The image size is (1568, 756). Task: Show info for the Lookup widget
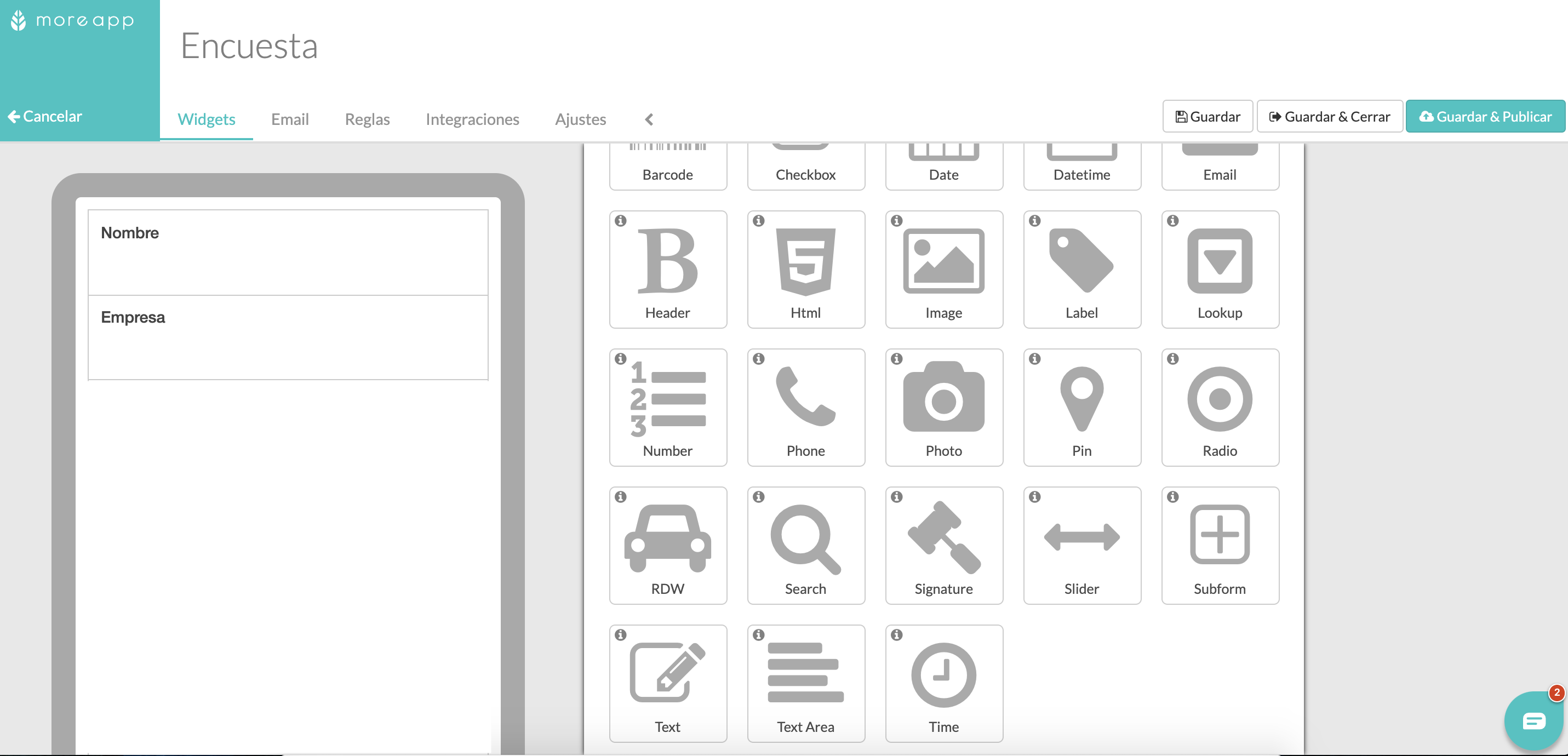(1173, 221)
